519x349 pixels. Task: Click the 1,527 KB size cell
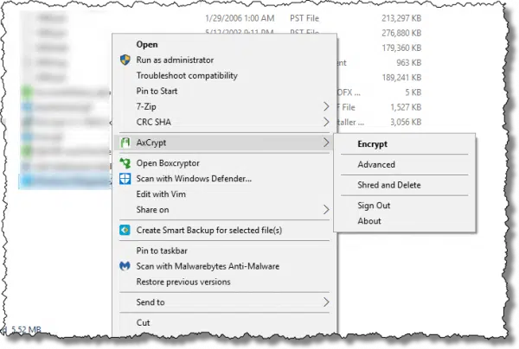pyautogui.click(x=406, y=107)
